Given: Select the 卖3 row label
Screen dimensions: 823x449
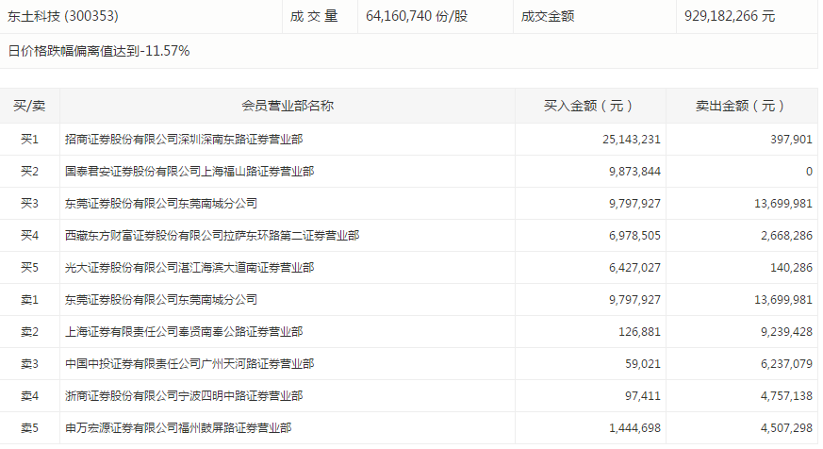Looking at the screenshot, I should pos(29,363).
